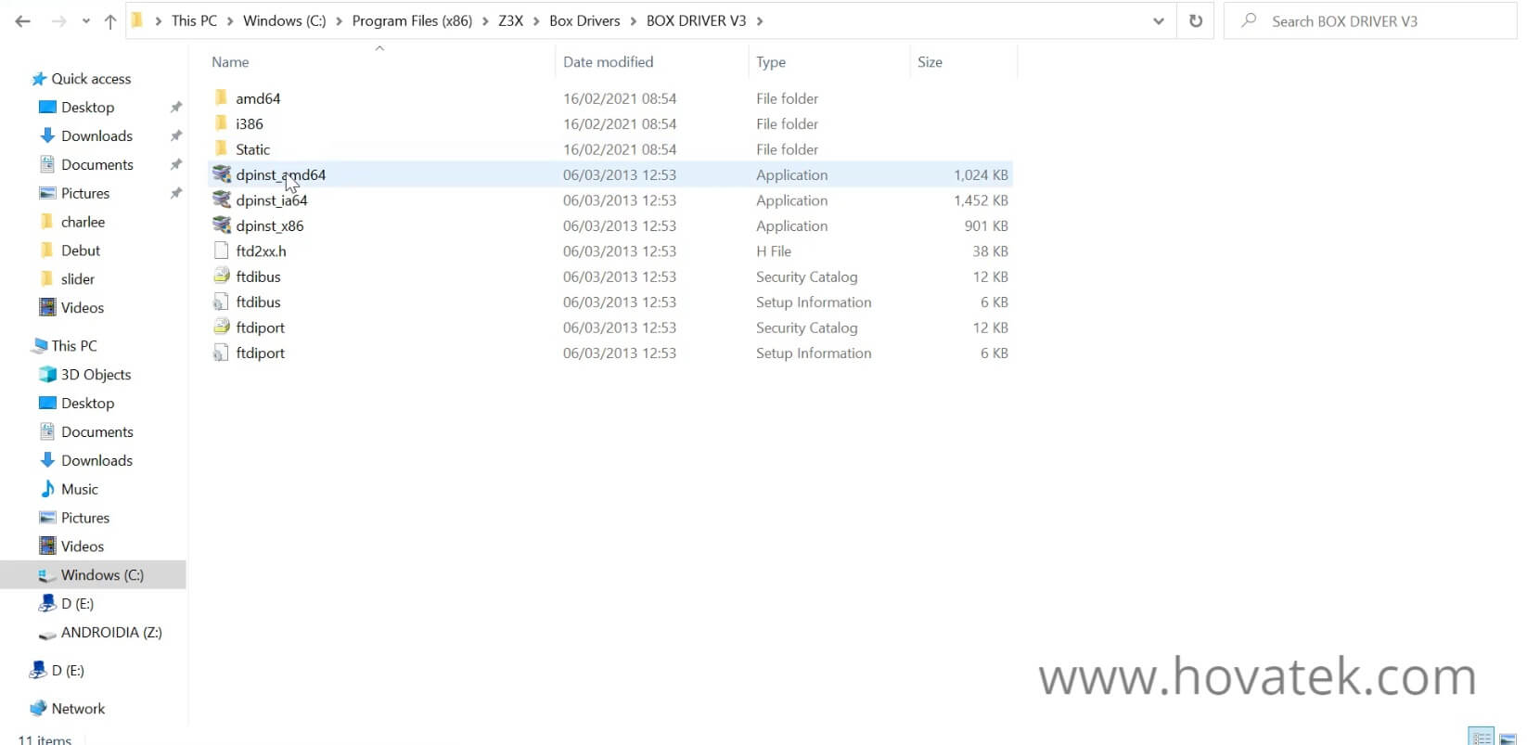
Task: Navigate to Z3X in the breadcrumb
Action: point(510,21)
